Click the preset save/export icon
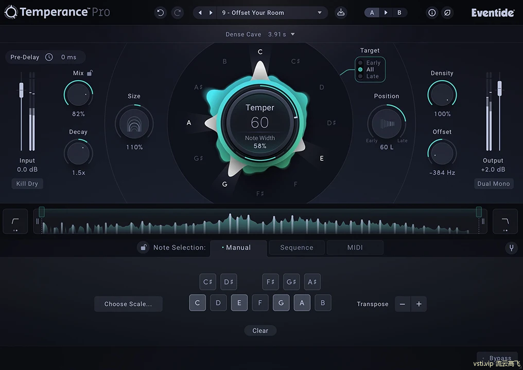523x370 pixels. pos(341,12)
